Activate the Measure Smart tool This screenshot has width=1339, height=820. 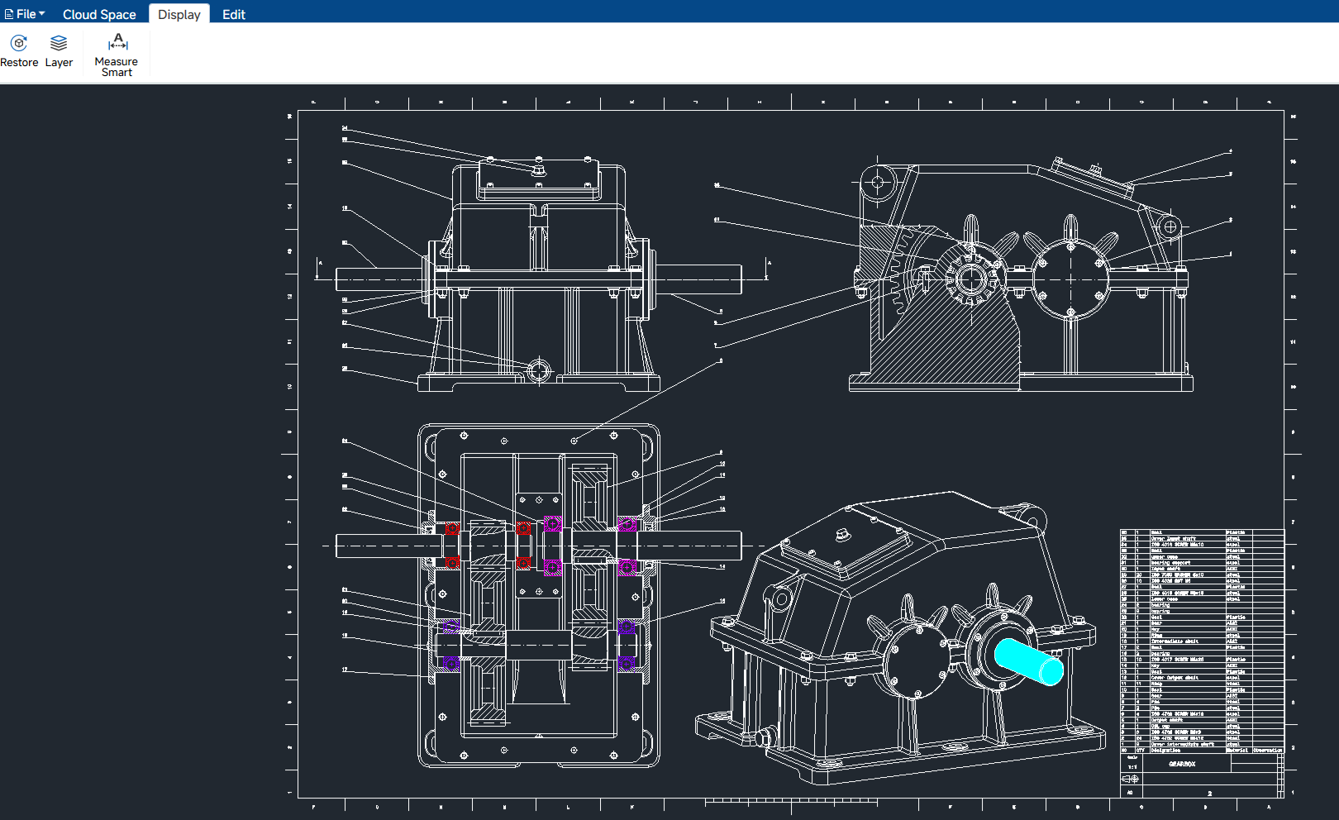pyautogui.click(x=117, y=55)
